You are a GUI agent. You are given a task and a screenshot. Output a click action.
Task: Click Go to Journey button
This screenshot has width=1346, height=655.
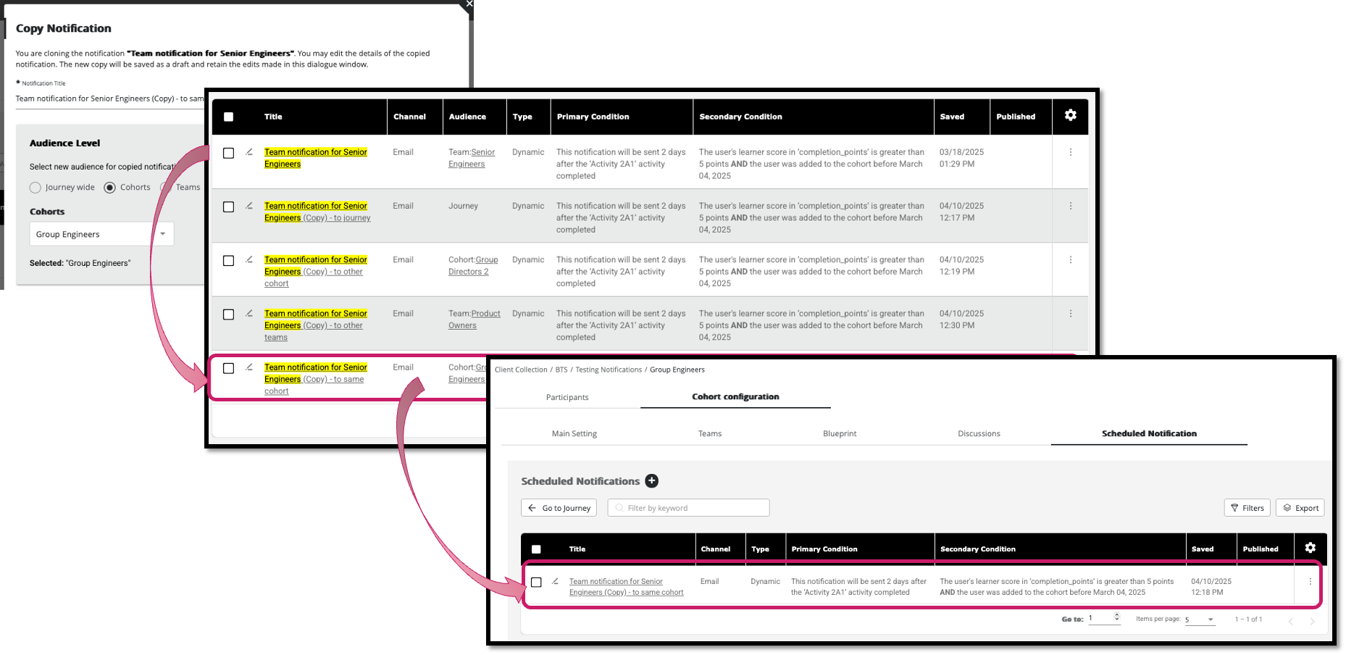tap(559, 508)
